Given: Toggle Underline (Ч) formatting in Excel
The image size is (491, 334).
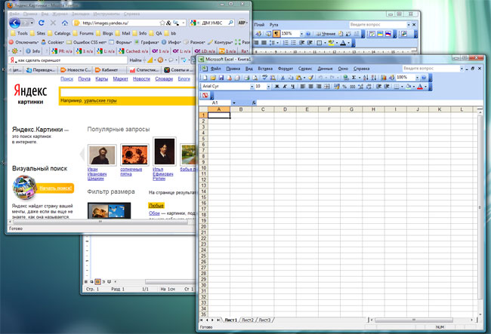Looking at the screenshot, I should pos(293,87).
